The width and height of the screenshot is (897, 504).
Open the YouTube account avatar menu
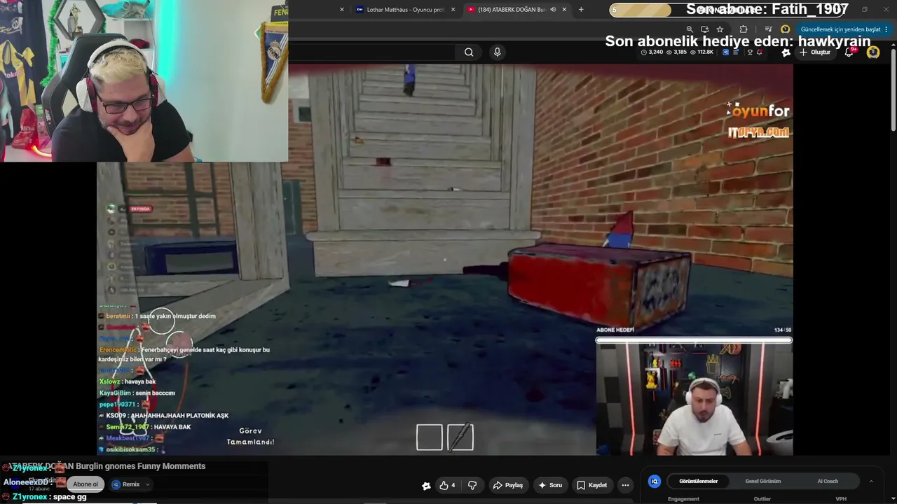pyautogui.click(x=873, y=52)
